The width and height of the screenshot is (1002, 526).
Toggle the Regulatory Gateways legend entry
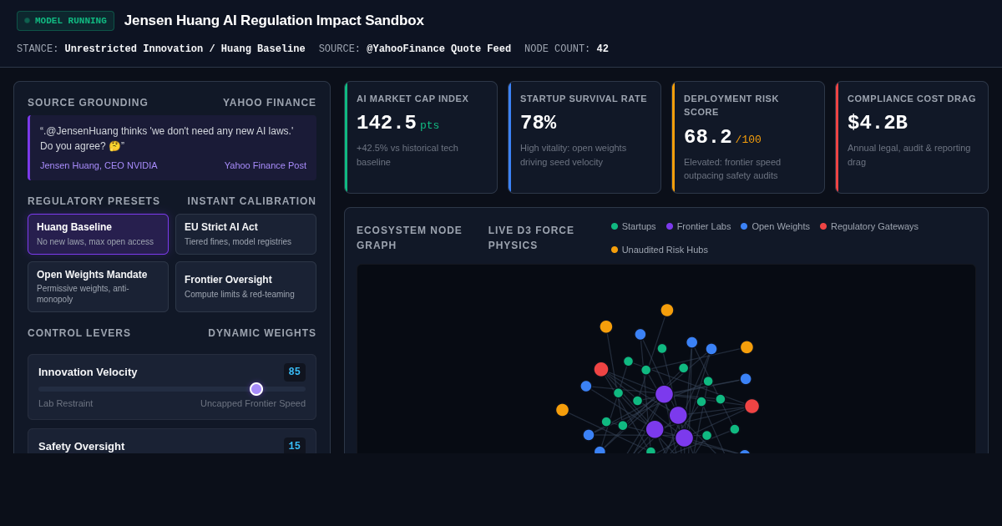[x=869, y=226]
